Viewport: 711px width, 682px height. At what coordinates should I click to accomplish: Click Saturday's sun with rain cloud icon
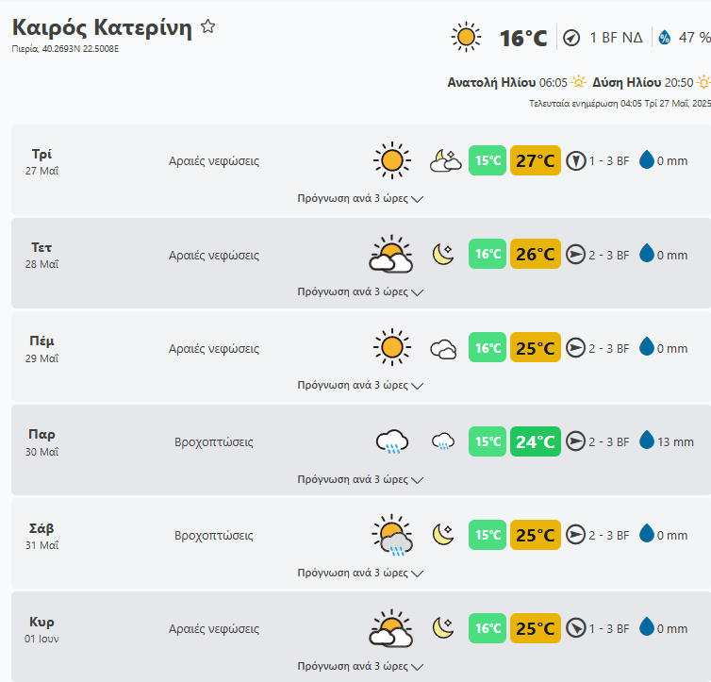[x=391, y=535]
